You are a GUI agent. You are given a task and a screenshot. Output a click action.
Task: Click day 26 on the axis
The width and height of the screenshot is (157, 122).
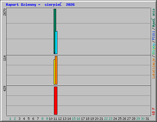tap(124, 119)
